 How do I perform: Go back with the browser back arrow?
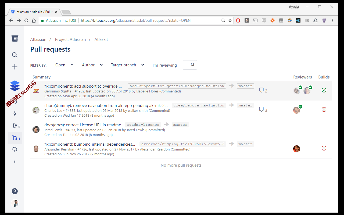11,20
